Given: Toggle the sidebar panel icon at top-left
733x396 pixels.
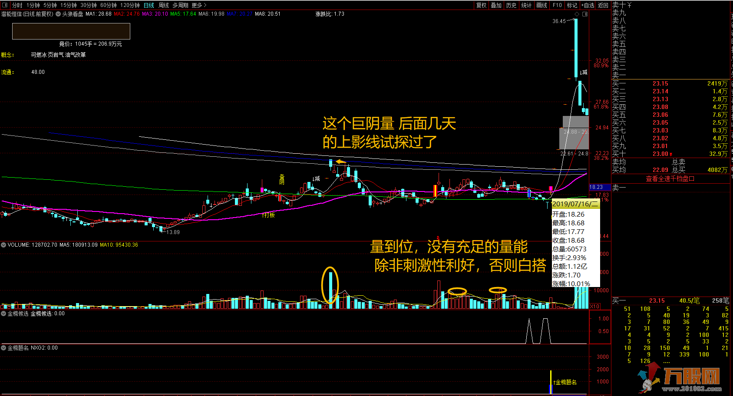Looking at the screenshot, I should (x=5, y=5).
